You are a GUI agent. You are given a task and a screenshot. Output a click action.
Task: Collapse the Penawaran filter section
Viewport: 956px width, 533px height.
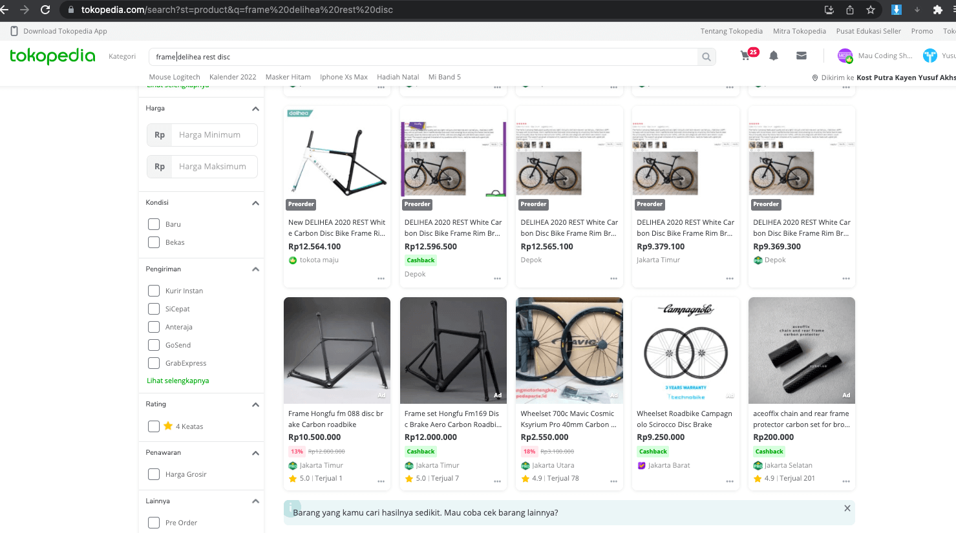click(255, 453)
